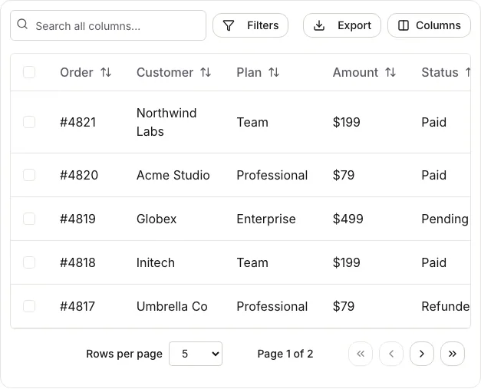Click the Globex customer cell
This screenshot has height=389, width=481.
click(x=156, y=219)
